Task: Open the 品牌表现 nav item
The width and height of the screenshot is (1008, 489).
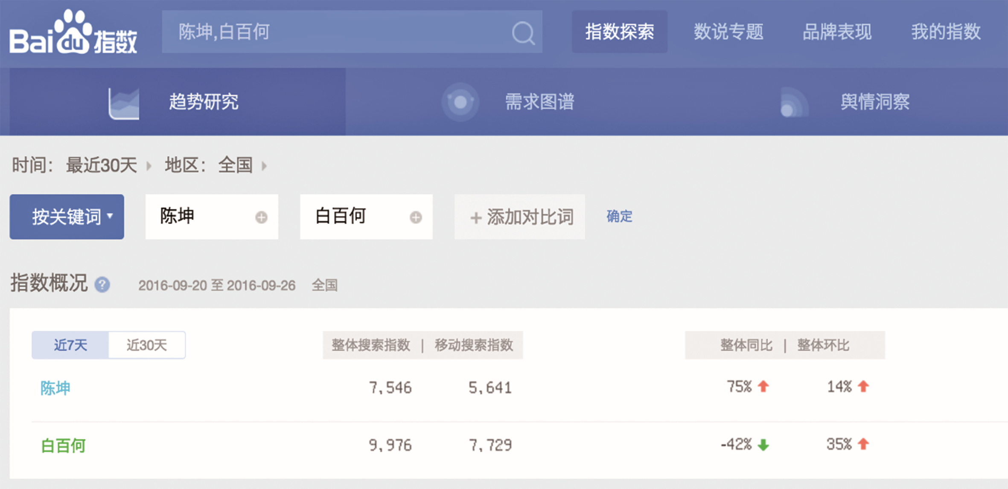Action: click(837, 32)
